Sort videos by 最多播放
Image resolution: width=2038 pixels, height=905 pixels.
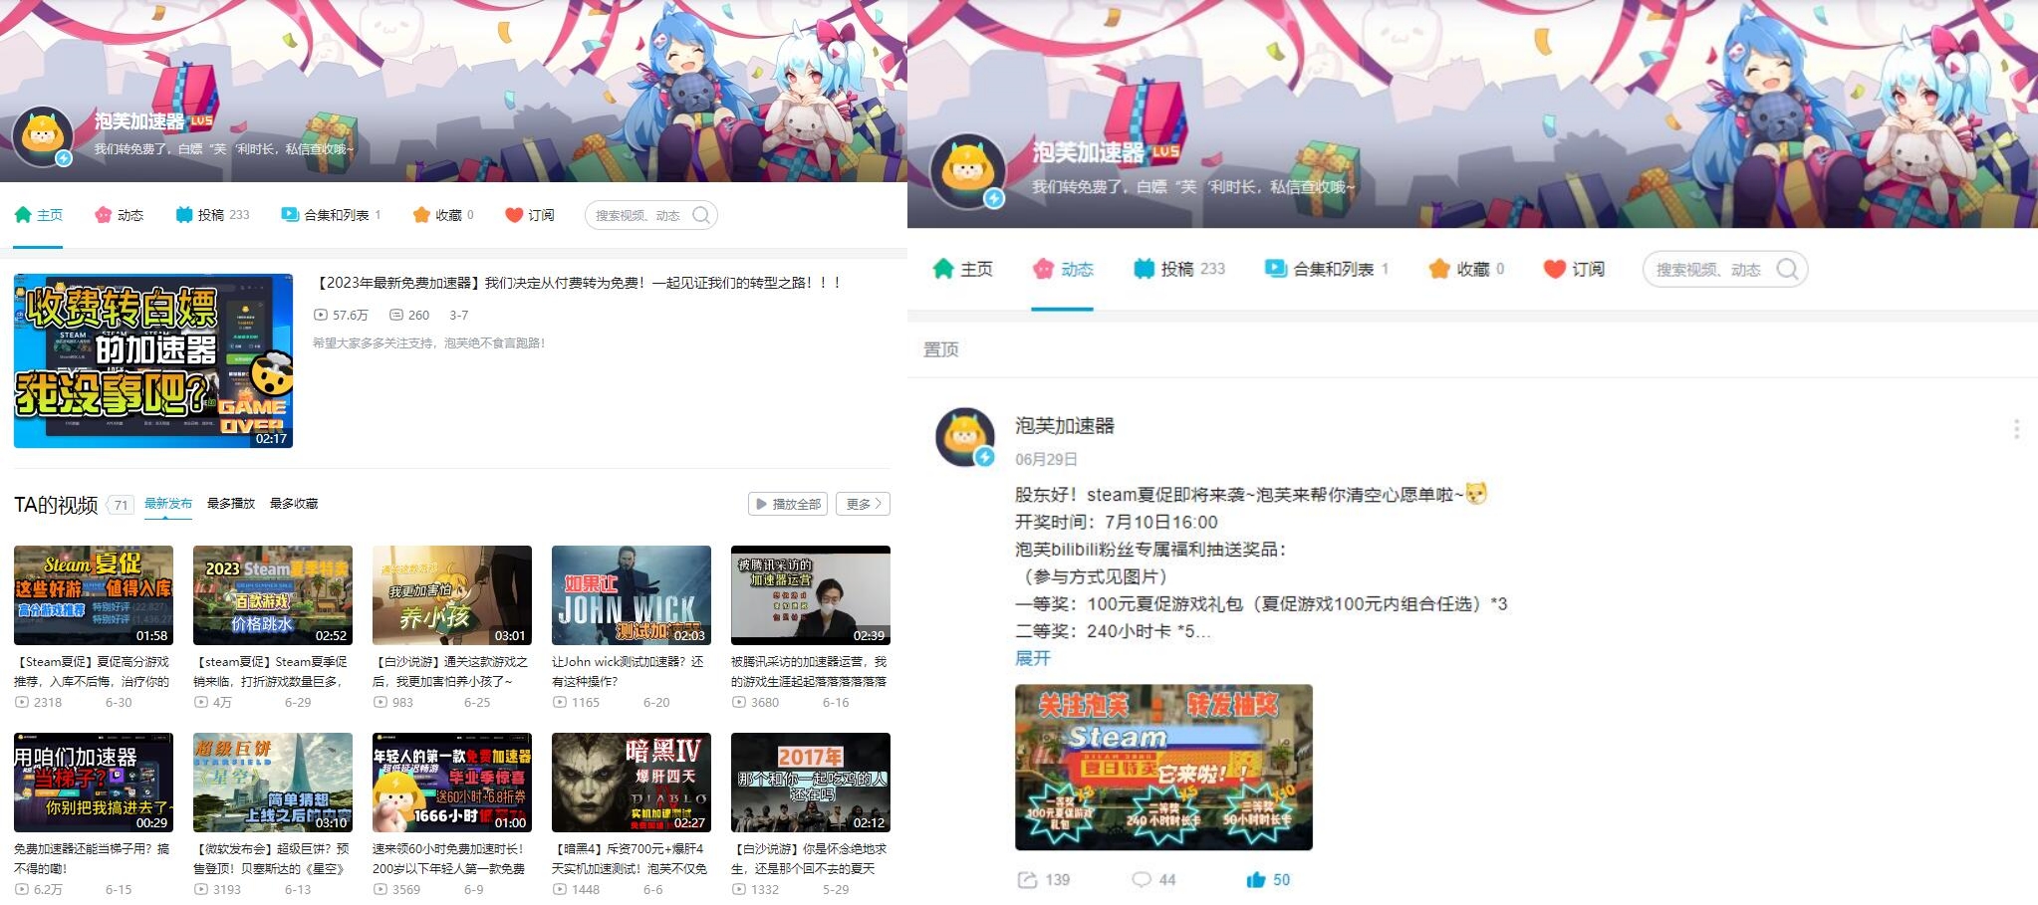pyautogui.click(x=231, y=504)
